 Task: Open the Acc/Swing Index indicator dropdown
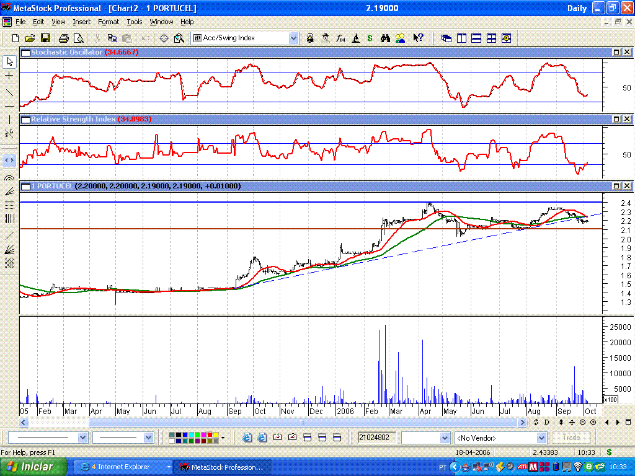[293, 38]
